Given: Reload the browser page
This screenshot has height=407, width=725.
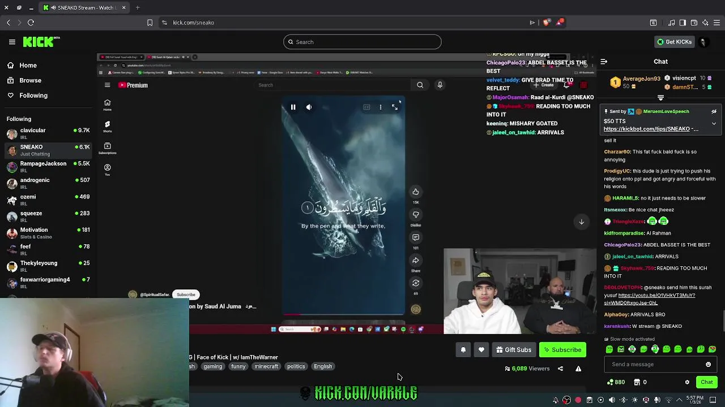Looking at the screenshot, I should click(x=31, y=23).
